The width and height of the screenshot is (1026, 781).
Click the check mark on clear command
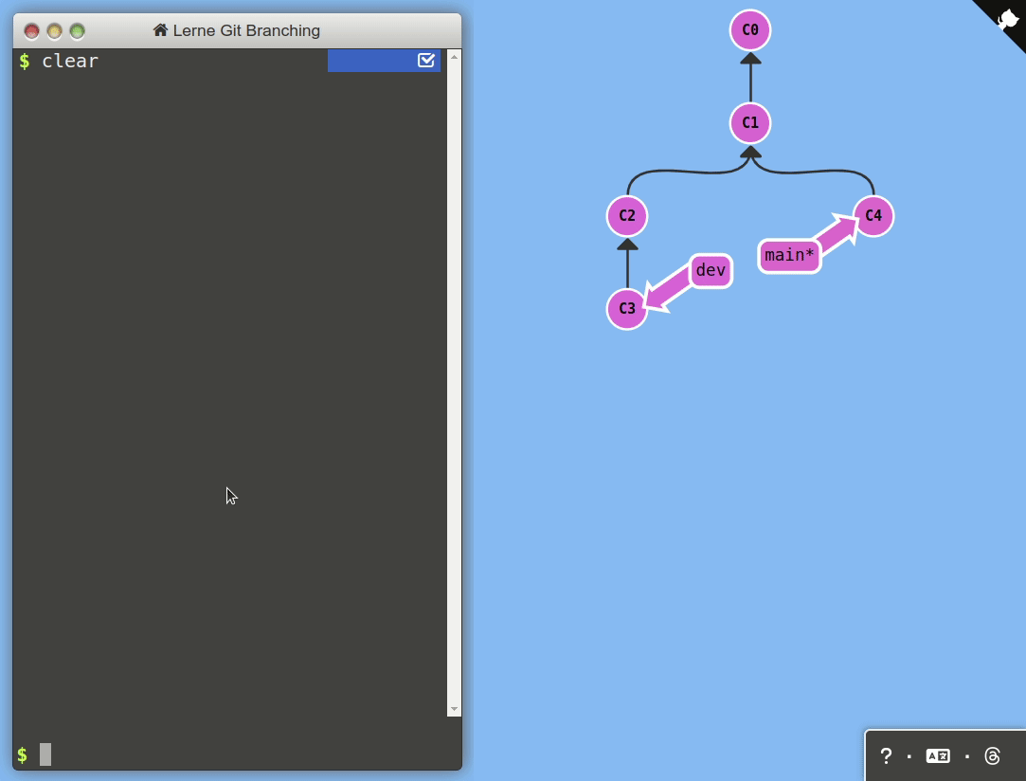pyautogui.click(x=425, y=61)
